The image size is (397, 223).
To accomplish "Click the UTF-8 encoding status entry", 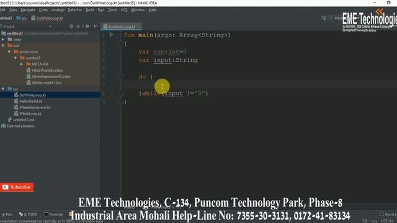I will coord(387,221).
